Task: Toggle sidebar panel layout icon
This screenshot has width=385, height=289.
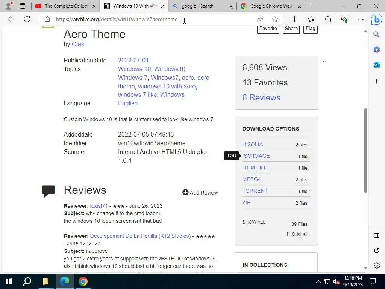Action: [376, 236]
